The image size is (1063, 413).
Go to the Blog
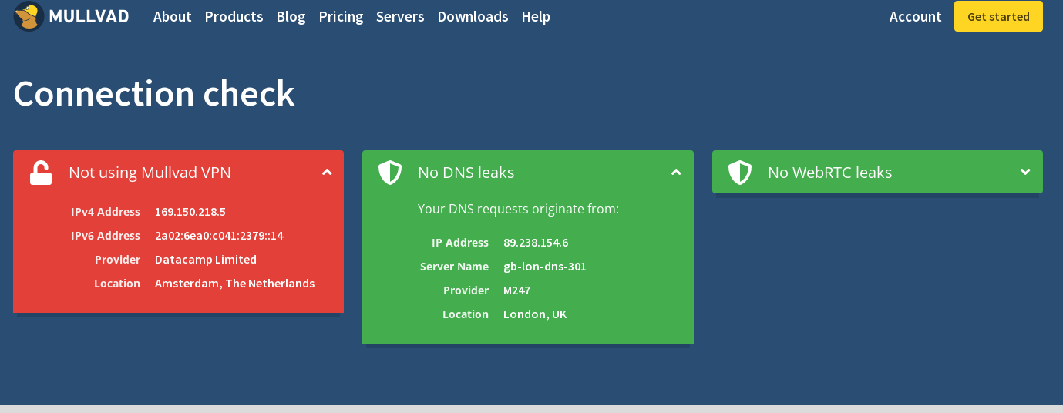coord(291,16)
